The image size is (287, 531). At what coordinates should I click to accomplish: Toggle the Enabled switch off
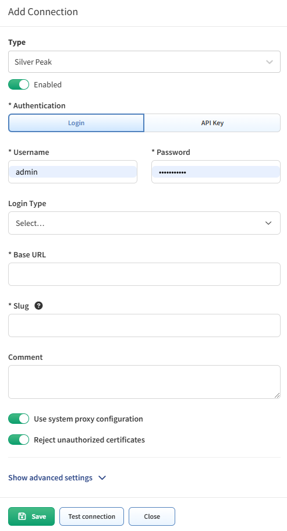pyautogui.click(x=19, y=84)
